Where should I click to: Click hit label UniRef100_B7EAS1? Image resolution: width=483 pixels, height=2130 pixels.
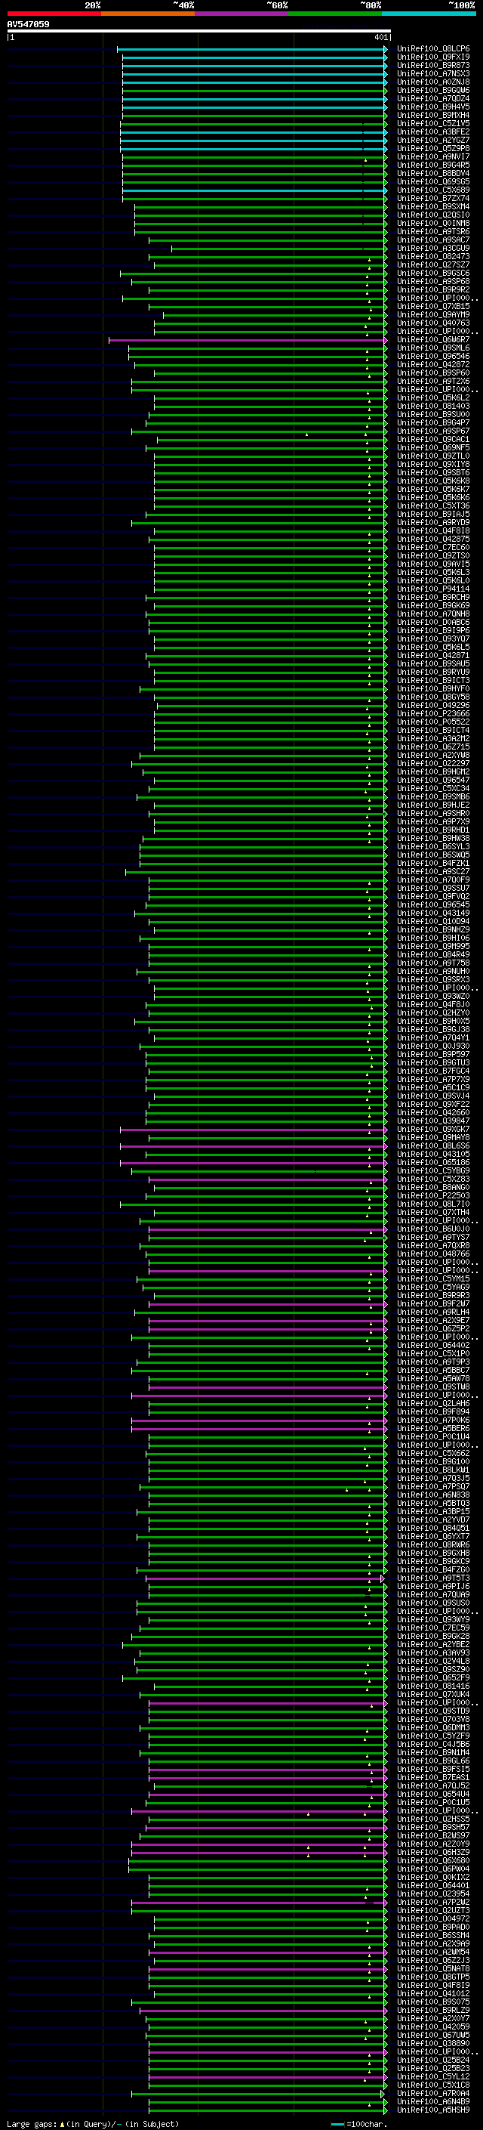coord(433,1778)
